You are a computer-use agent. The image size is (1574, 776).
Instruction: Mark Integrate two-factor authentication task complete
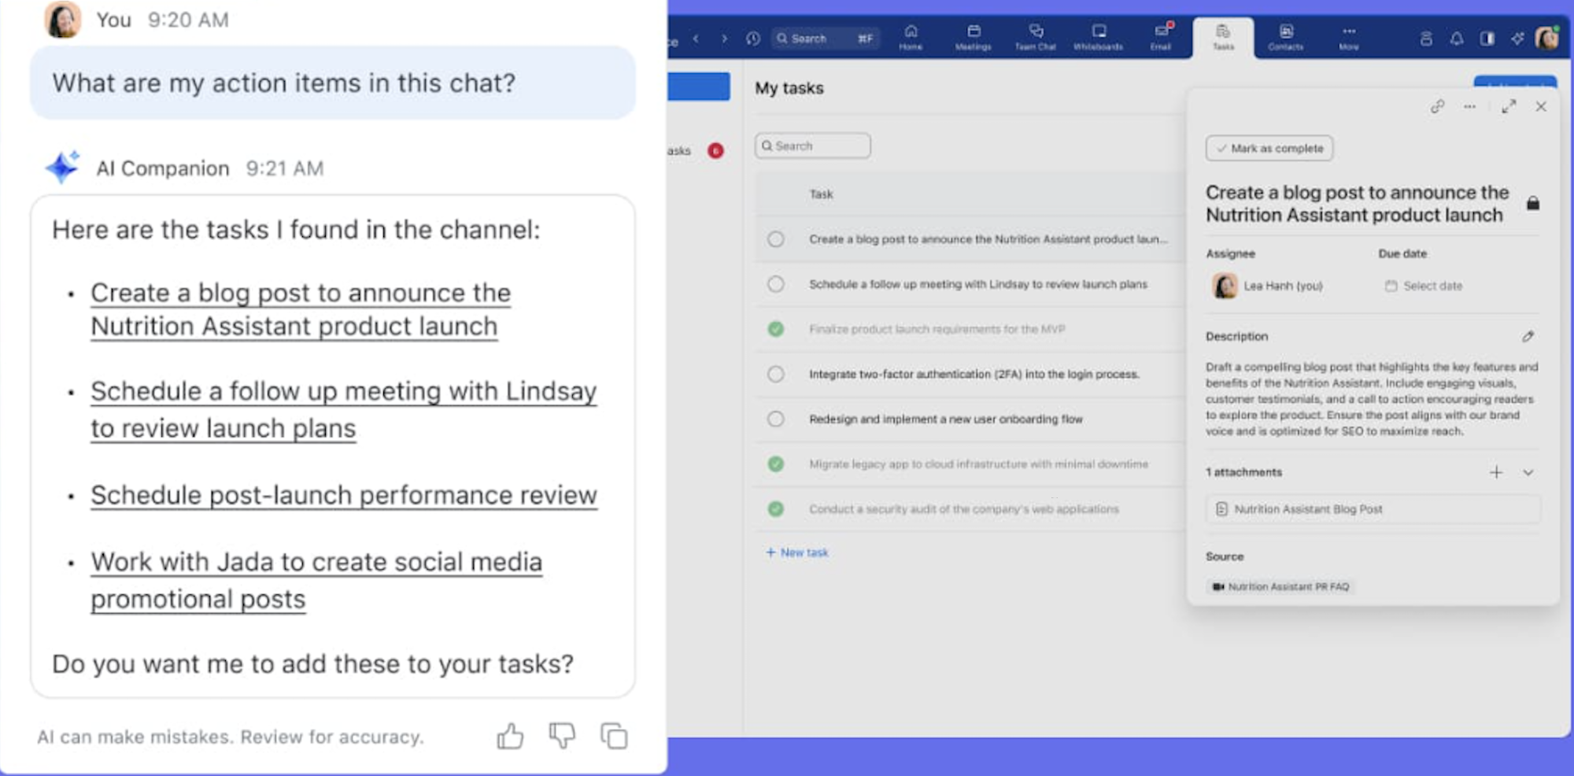click(x=776, y=374)
